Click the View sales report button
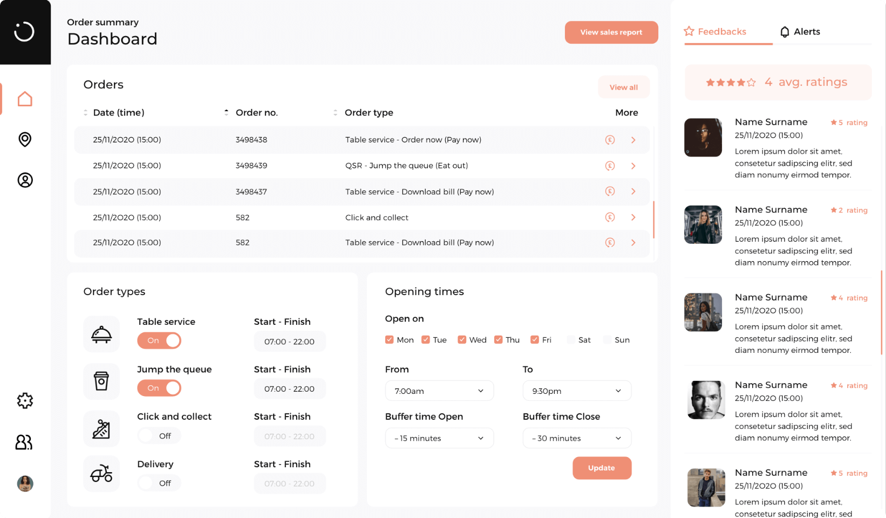Viewport: 886px width, 518px height. 611,32
